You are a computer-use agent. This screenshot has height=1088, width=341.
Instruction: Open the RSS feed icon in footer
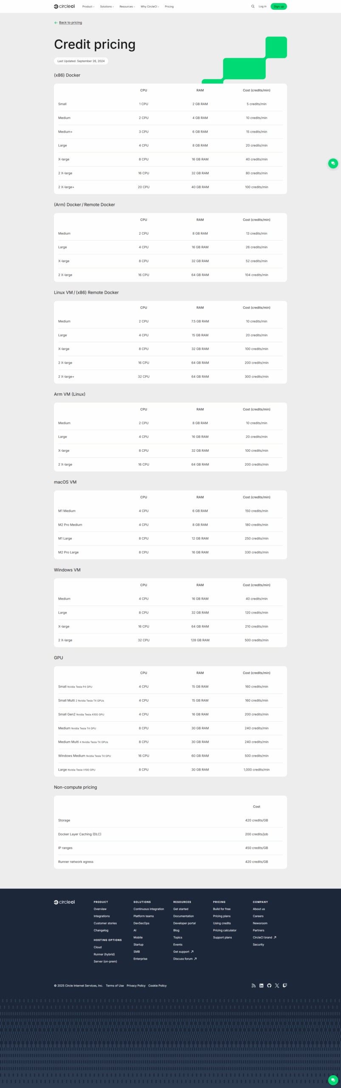tap(254, 985)
